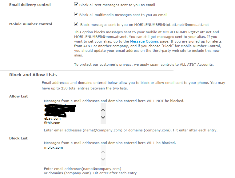
Task: Click the Block List label
Action: pyautogui.click(x=18, y=138)
